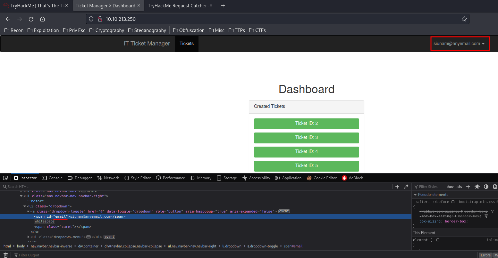Click selector highlighter icon beside element {
This screenshot has height=258, width=498.
point(438,240)
